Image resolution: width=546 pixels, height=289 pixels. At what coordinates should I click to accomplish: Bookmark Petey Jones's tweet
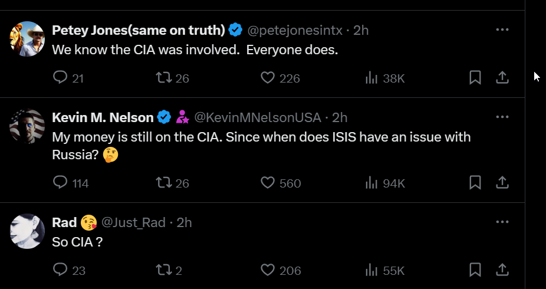pyautogui.click(x=475, y=77)
